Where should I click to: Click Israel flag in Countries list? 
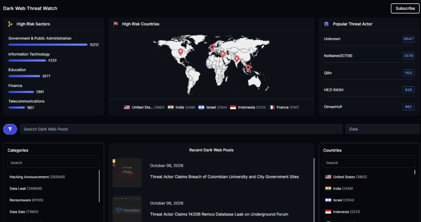pyautogui.click(x=328, y=200)
